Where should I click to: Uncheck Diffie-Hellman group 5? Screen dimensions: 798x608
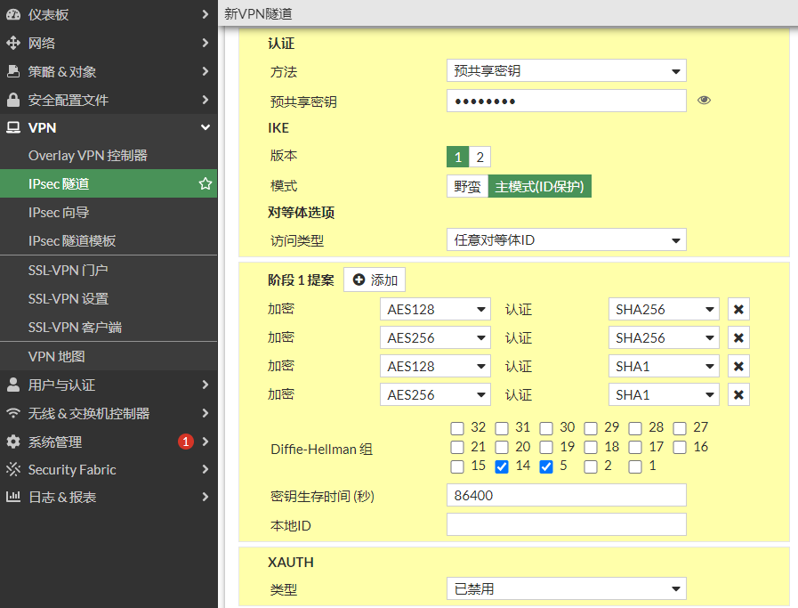546,466
